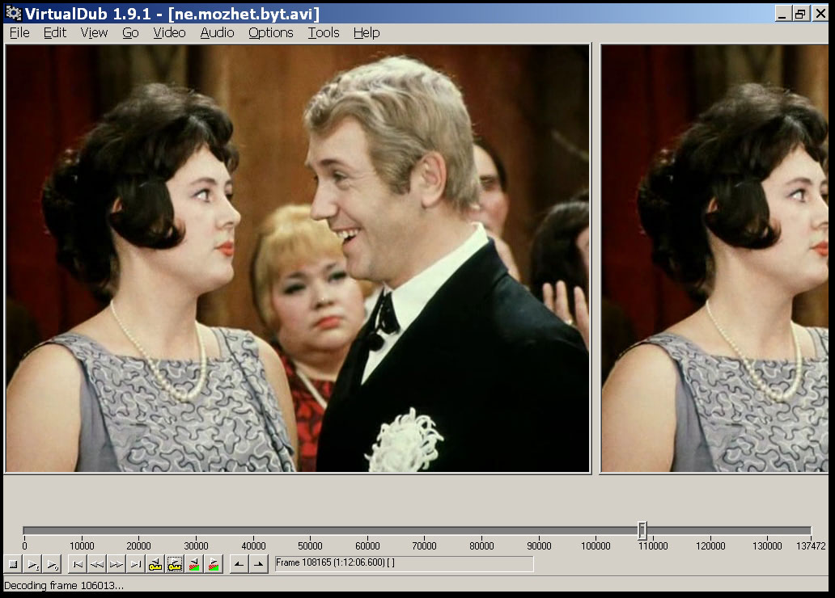The height and width of the screenshot is (598, 835).
Task: Open the Tools menu
Action: [324, 33]
